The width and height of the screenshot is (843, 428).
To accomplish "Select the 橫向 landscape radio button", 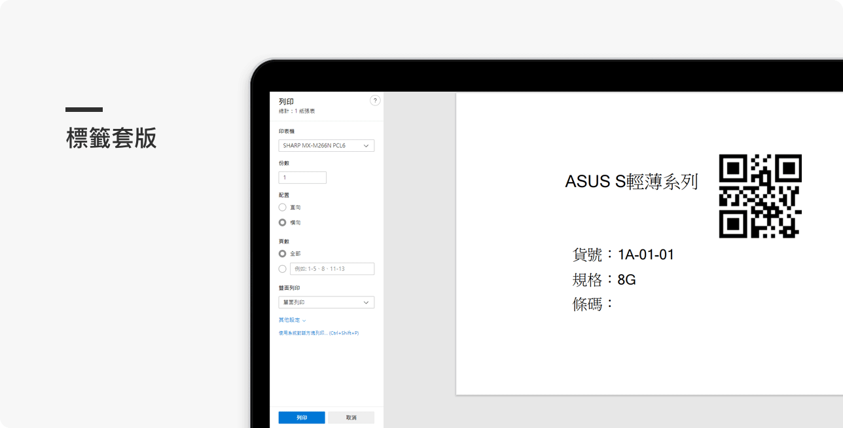I will pos(283,223).
